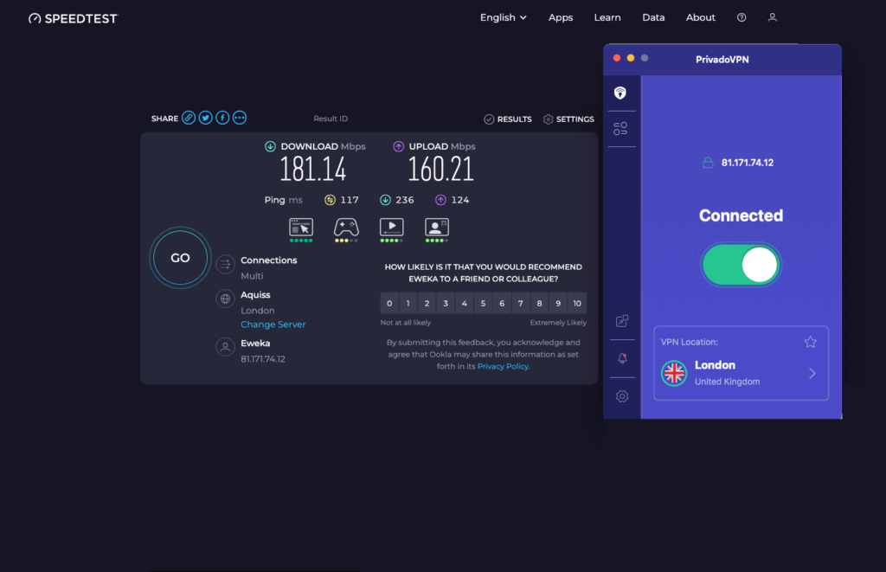Image resolution: width=886 pixels, height=572 pixels.
Task: Open RESULTS page
Action: [508, 119]
